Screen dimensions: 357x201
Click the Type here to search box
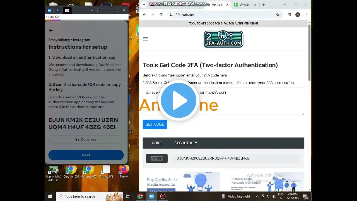(89, 197)
